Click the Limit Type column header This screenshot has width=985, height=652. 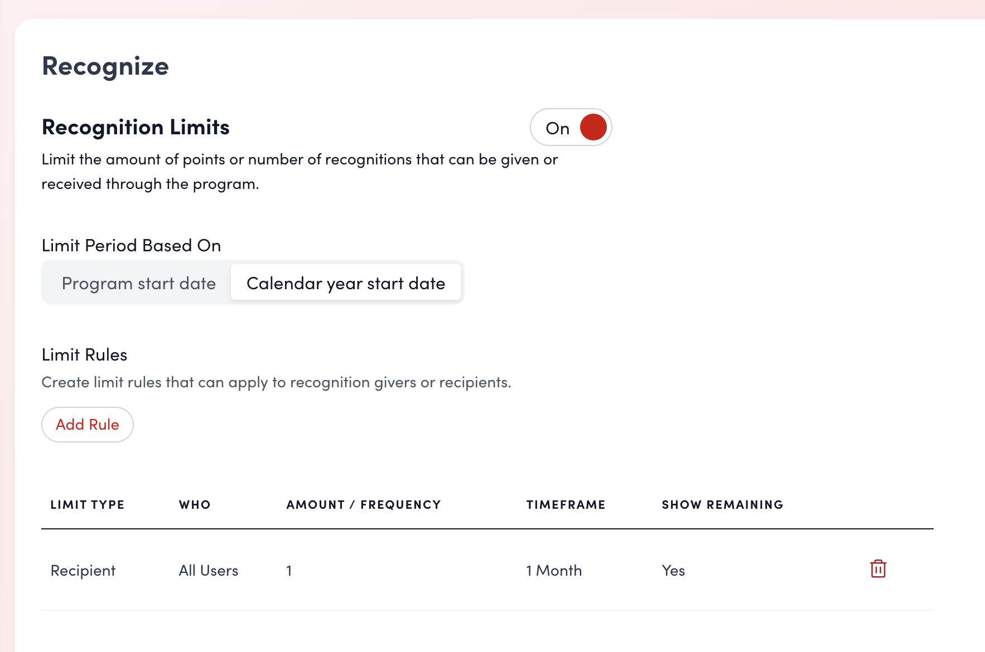click(x=88, y=505)
